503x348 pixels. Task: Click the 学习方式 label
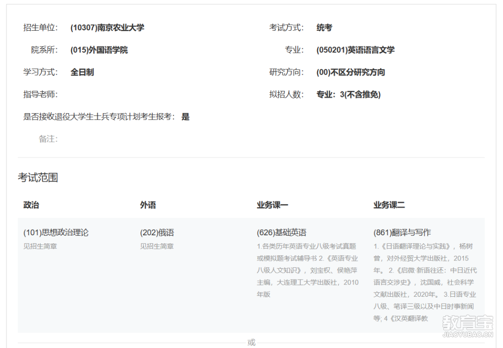pyautogui.click(x=41, y=72)
